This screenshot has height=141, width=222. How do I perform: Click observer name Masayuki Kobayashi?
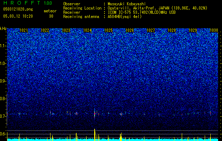pyautogui.click(x=127, y=4)
